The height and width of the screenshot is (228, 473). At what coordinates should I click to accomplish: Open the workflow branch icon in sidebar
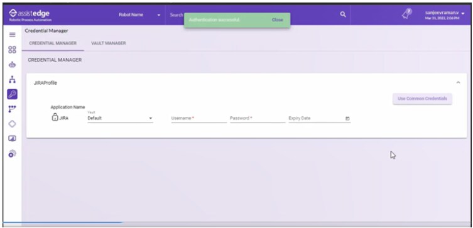click(x=12, y=109)
